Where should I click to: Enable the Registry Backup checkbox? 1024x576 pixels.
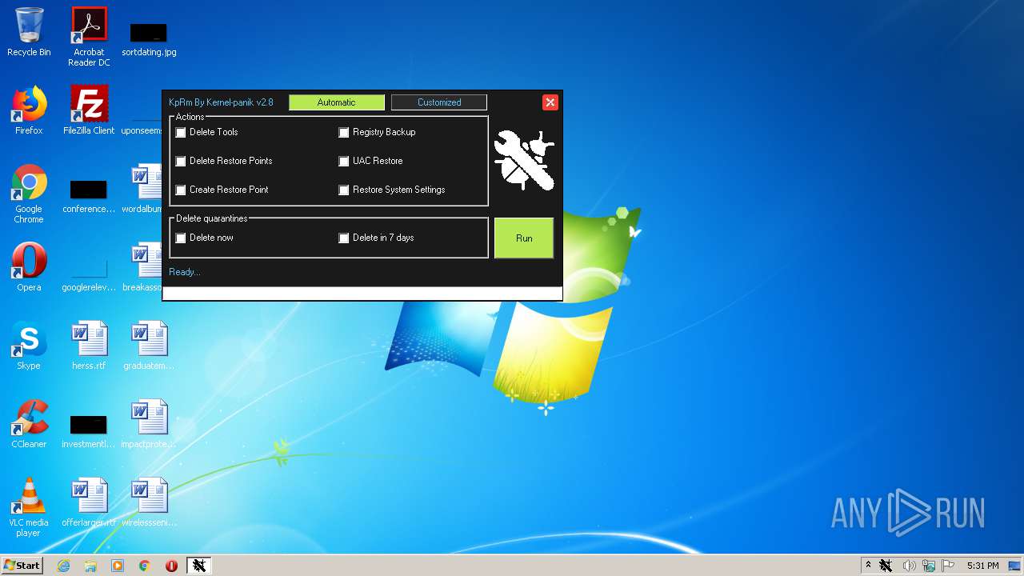344,133
